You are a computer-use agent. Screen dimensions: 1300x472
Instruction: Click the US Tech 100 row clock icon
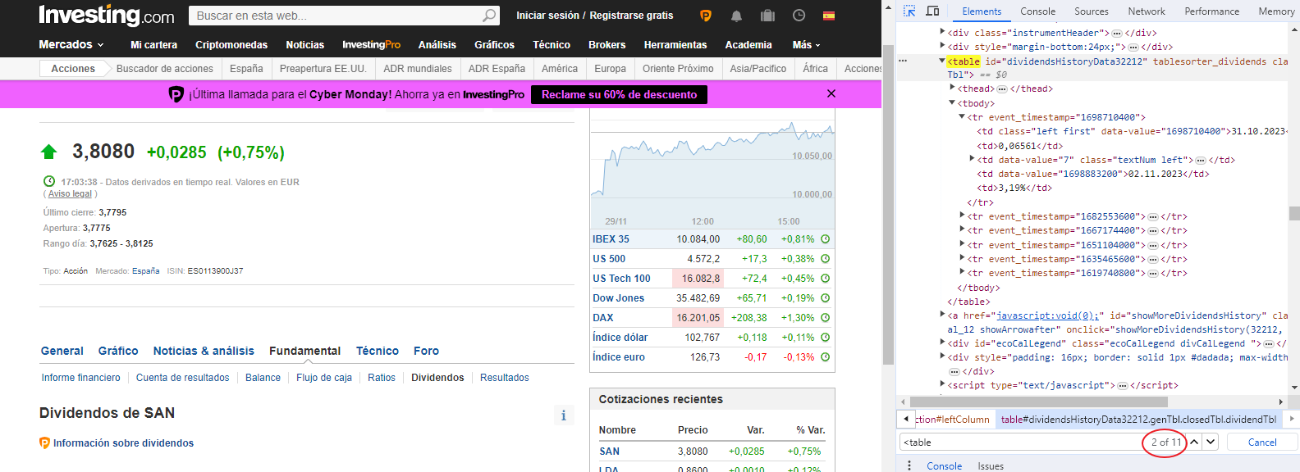click(x=826, y=279)
